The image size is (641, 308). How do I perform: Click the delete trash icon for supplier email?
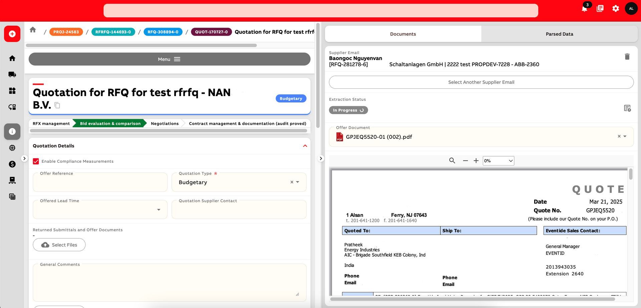pos(627,57)
